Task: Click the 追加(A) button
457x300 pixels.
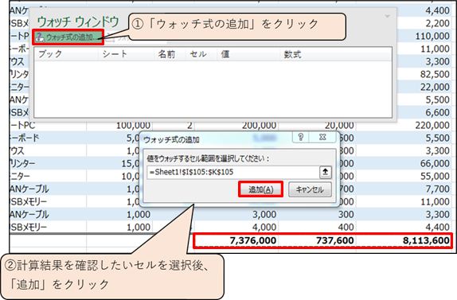Action: (x=261, y=189)
